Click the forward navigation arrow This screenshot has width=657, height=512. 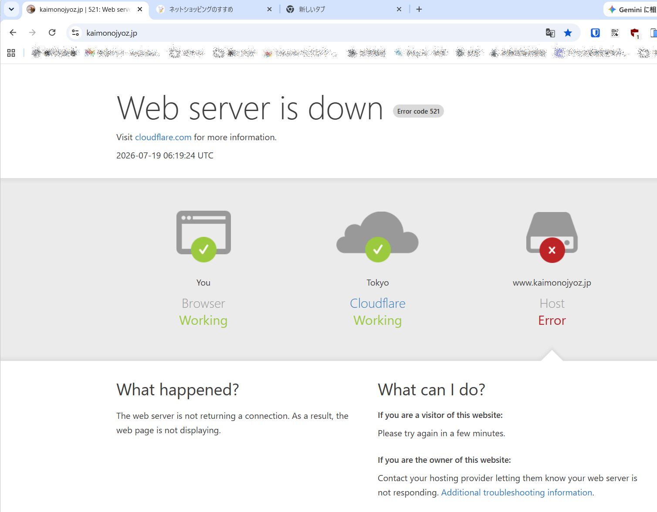pyautogui.click(x=32, y=33)
